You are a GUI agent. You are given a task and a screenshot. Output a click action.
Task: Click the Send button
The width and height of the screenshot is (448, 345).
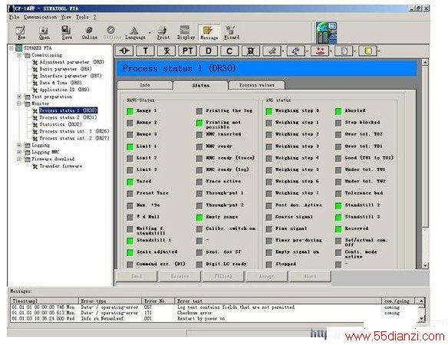pos(137,276)
